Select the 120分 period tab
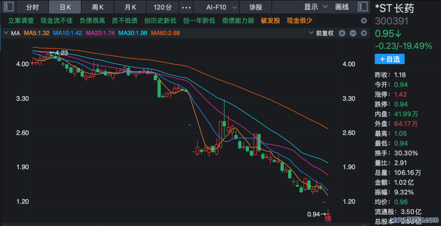This screenshot has height=226, width=441. (163, 7)
